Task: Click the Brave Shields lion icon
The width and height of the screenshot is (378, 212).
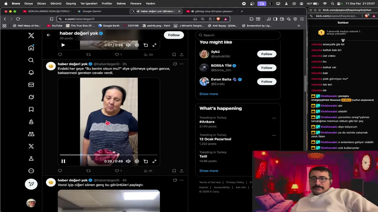Action: (218, 19)
